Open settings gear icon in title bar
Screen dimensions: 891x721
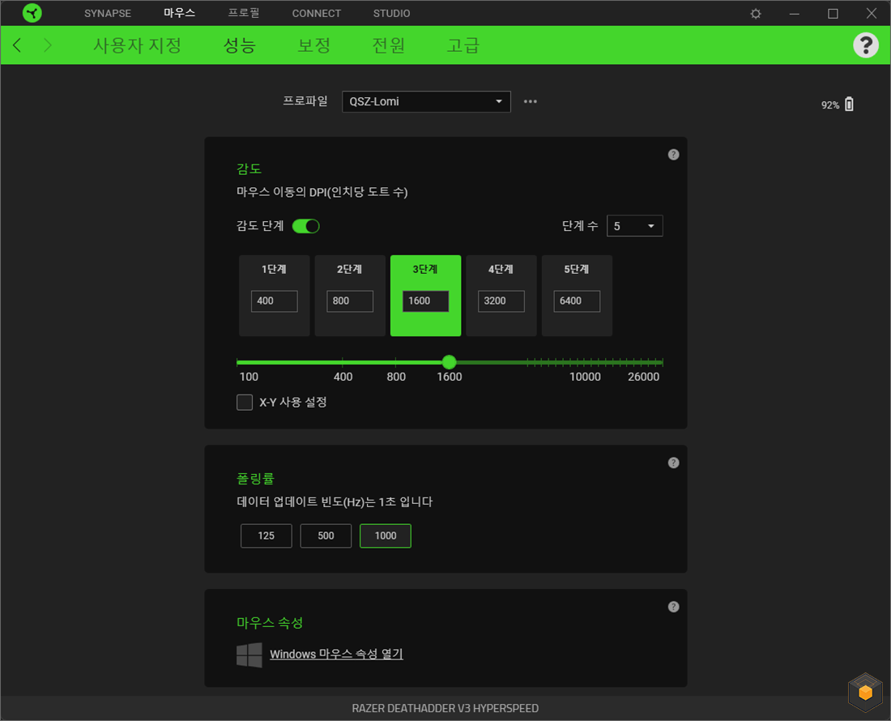[x=755, y=13]
